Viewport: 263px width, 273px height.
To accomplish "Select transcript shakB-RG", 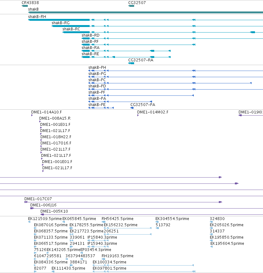I will pos(157,26).
